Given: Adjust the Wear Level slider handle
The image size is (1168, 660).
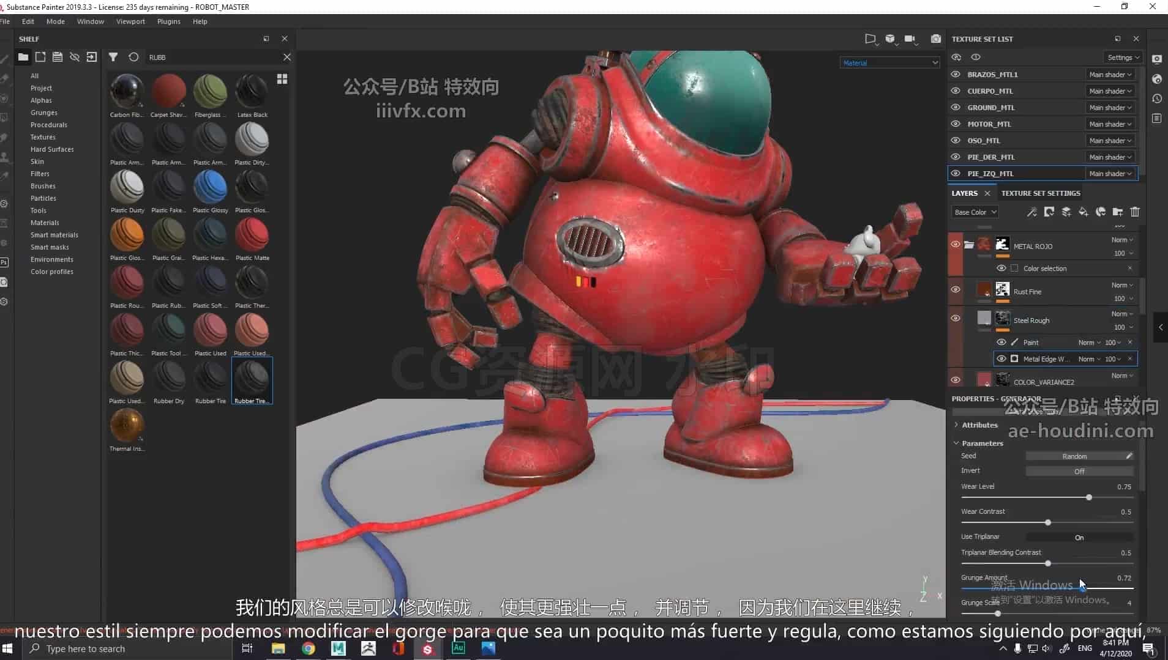Looking at the screenshot, I should (x=1089, y=497).
